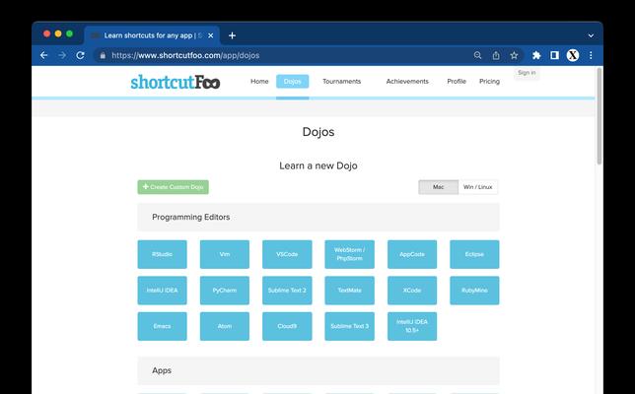Click the padlock site info icon
This screenshot has height=394, width=635.
[x=103, y=55]
